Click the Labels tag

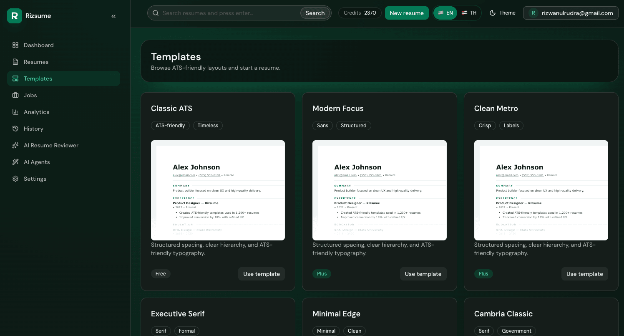[x=511, y=126]
